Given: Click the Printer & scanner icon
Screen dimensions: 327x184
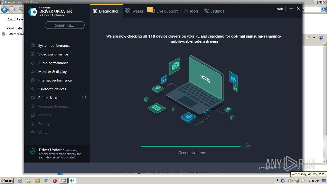Looking at the screenshot, I should [x=32, y=98].
